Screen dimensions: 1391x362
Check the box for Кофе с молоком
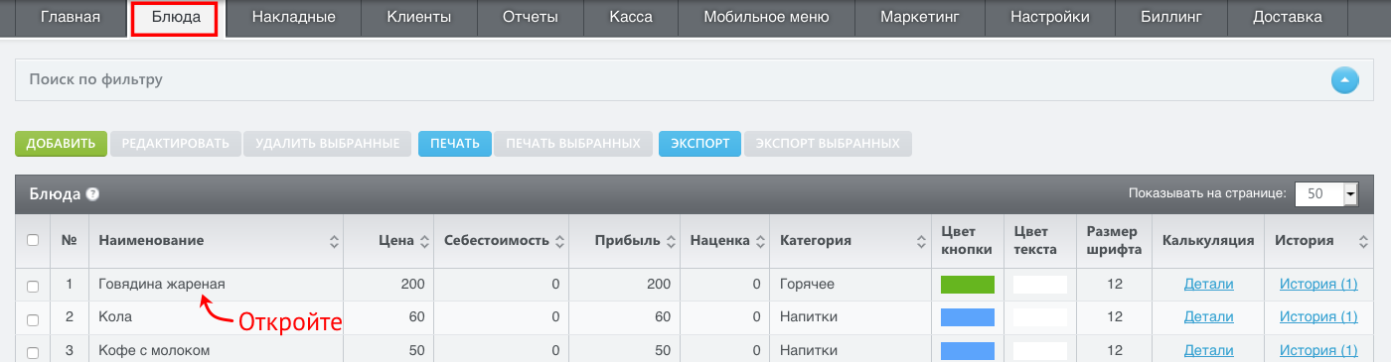point(33,352)
